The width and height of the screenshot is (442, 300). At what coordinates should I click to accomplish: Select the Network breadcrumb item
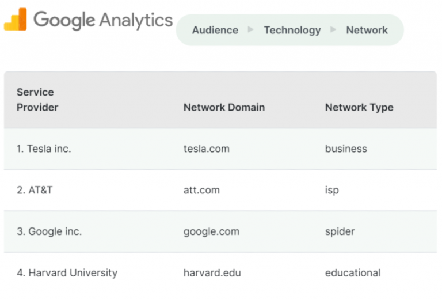(x=367, y=30)
